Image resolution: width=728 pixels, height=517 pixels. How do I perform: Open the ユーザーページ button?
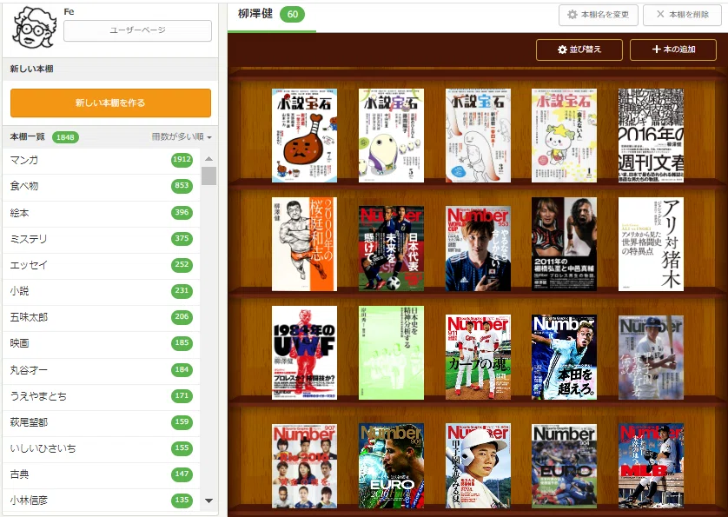click(137, 30)
